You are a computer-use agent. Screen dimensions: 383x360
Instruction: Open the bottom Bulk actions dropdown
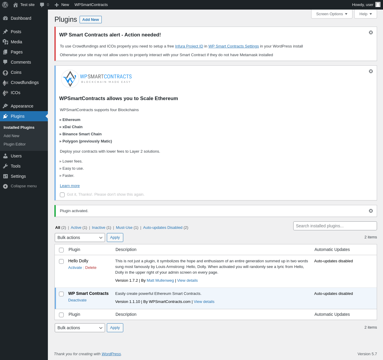tap(80, 328)
